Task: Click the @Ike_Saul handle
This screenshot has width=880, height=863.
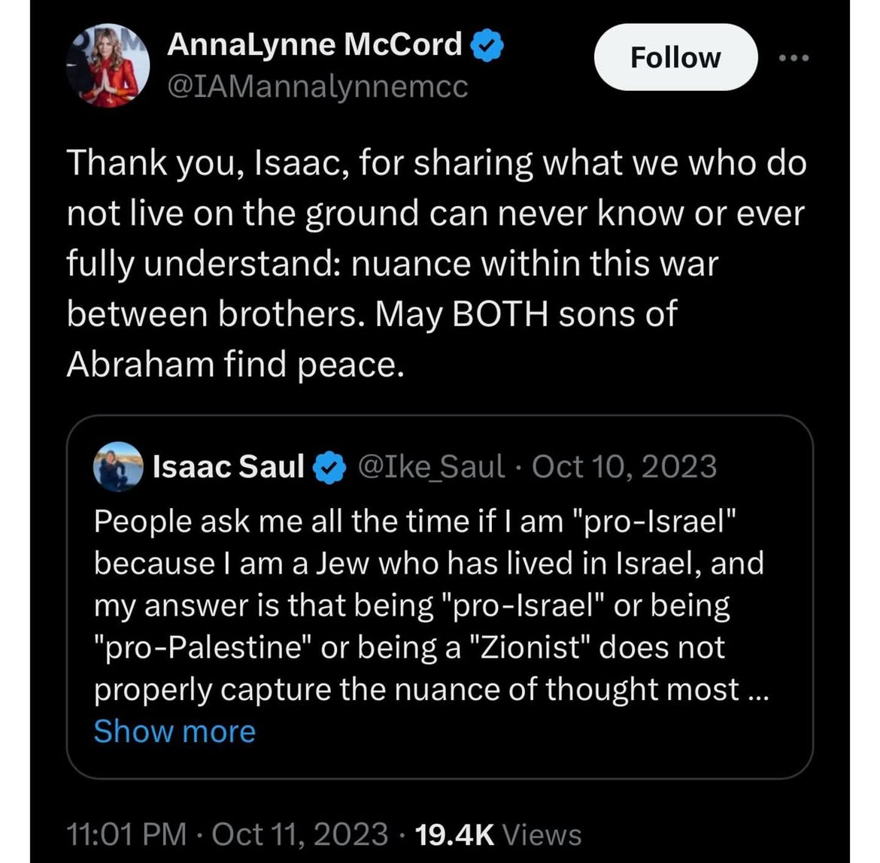Action: [432, 467]
